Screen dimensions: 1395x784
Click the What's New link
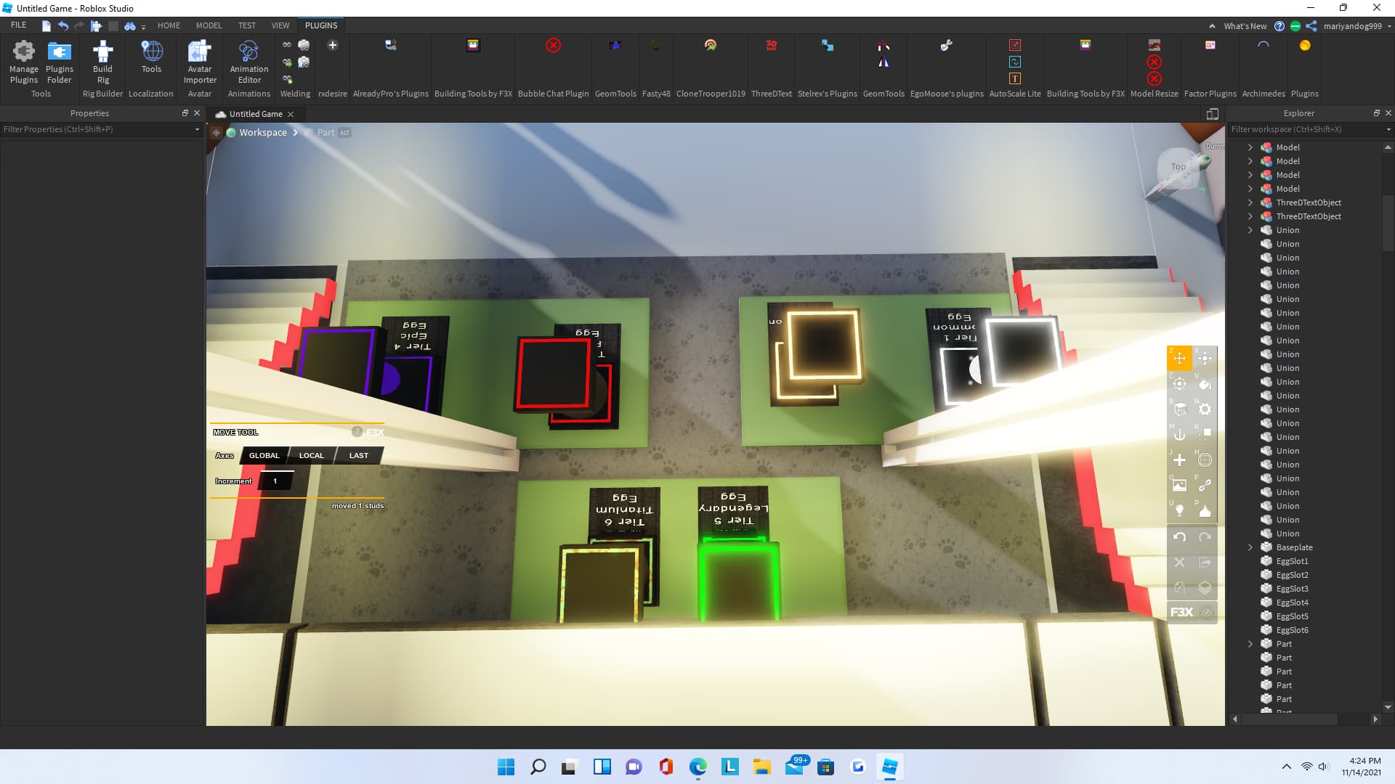(x=1245, y=26)
